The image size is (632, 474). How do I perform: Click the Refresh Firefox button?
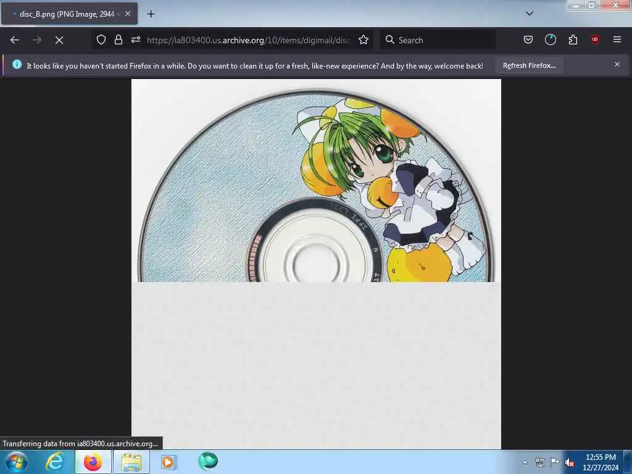tap(529, 65)
